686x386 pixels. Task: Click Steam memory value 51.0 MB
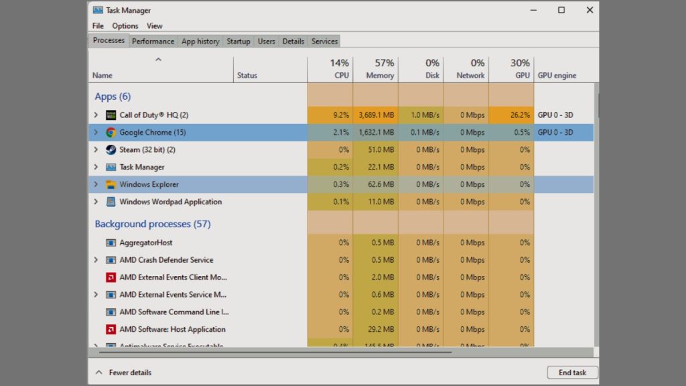[x=381, y=149]
